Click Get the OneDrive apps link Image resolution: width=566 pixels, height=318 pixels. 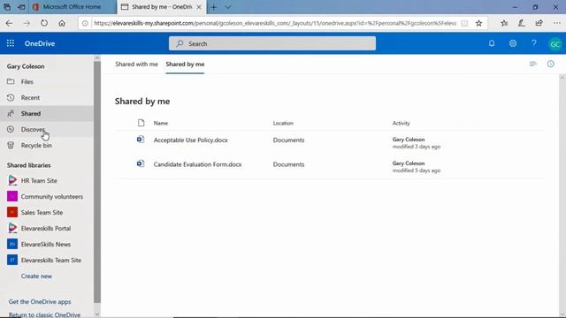pyautogui.click(x=40, y=302)
